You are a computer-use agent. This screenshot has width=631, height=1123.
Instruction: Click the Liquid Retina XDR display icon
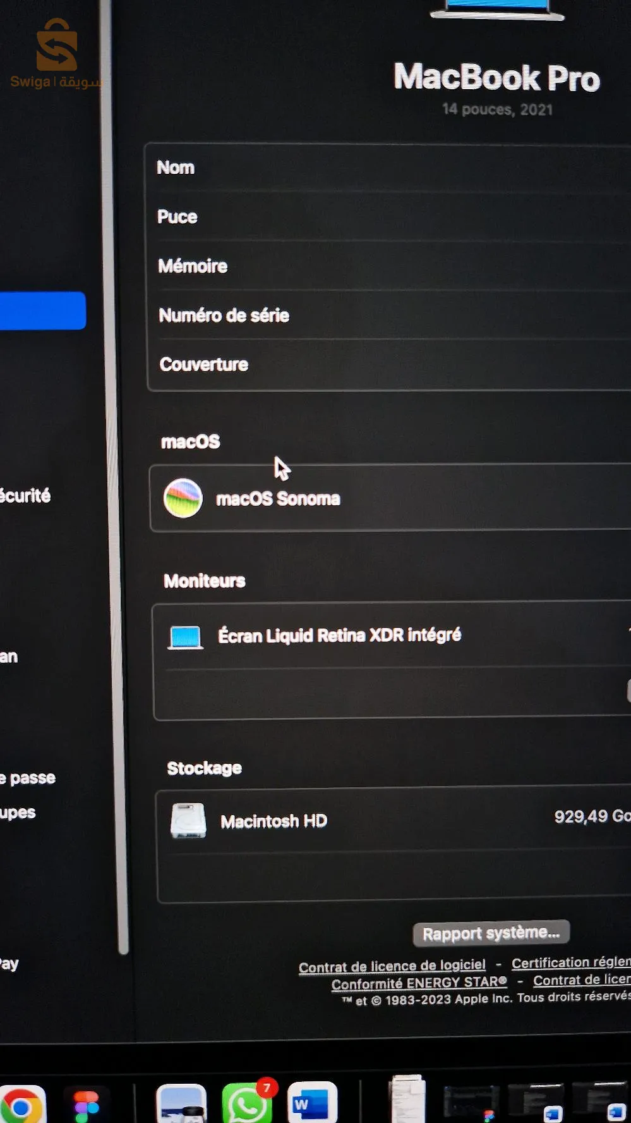click(185, 637)
